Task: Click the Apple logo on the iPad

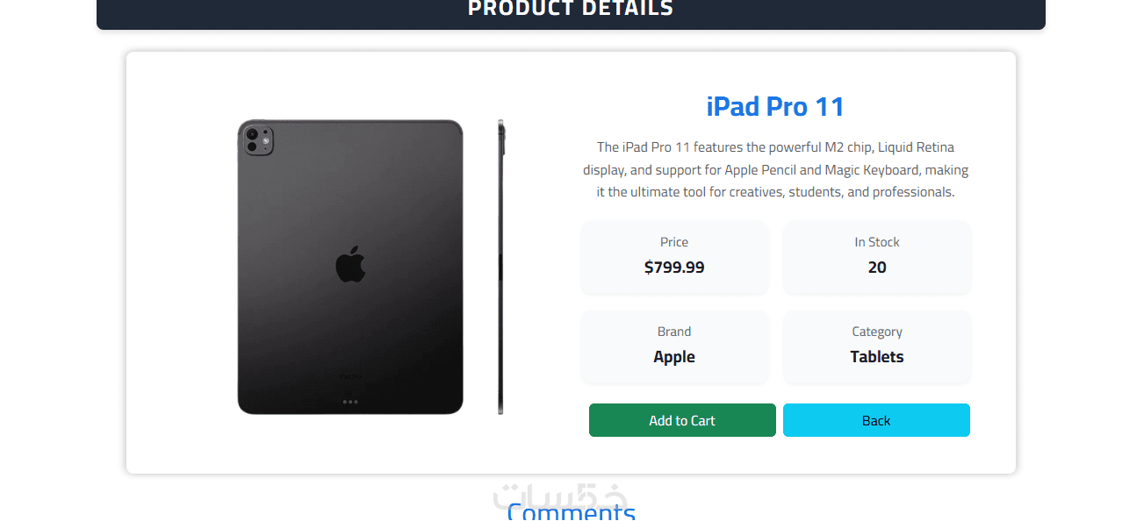Action: point(350,265)
